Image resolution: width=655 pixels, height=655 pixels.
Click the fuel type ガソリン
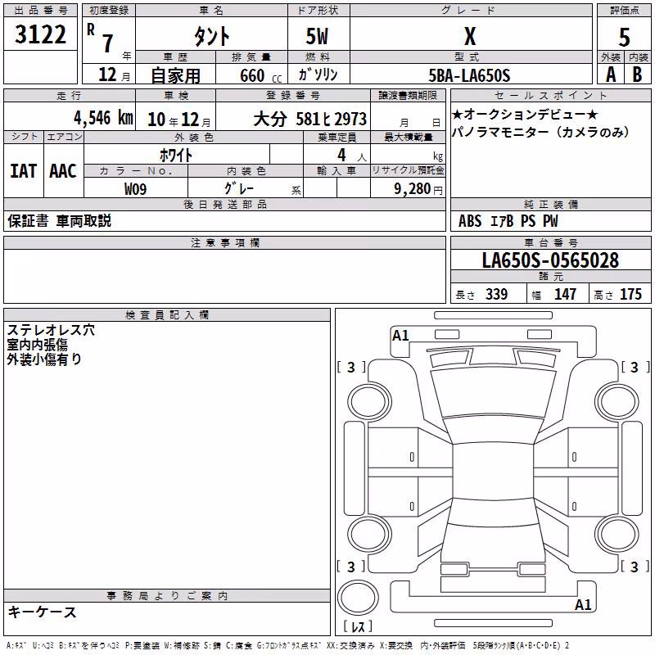tap(318, 75)
